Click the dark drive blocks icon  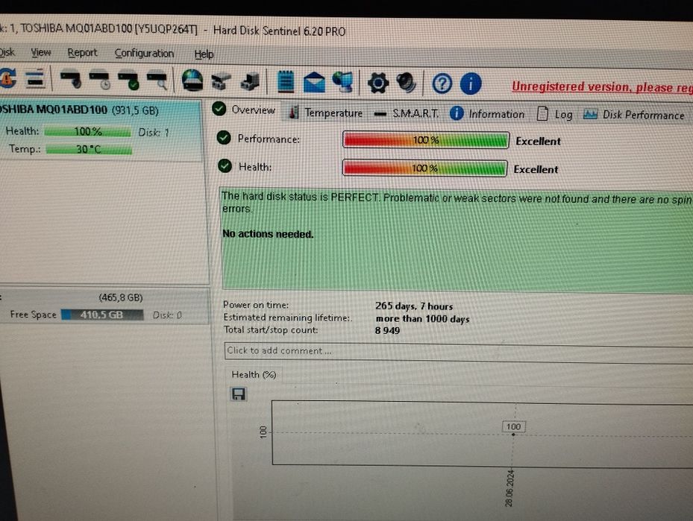tap(250, 82)
